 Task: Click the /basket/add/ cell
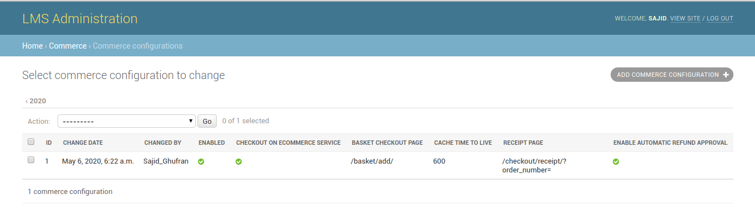pyautogui.click(x=372, y=161)
